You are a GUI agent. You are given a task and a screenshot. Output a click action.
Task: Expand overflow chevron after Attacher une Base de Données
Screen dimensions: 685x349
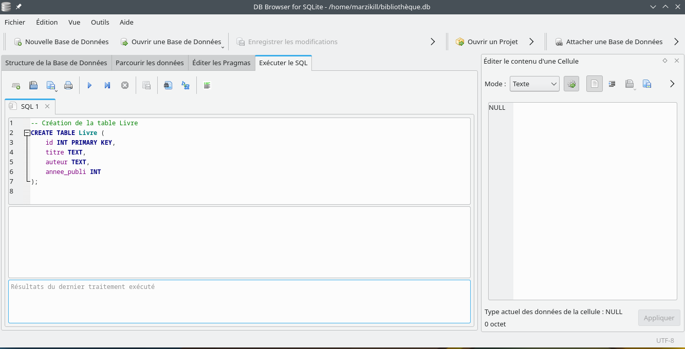(675, 42)
